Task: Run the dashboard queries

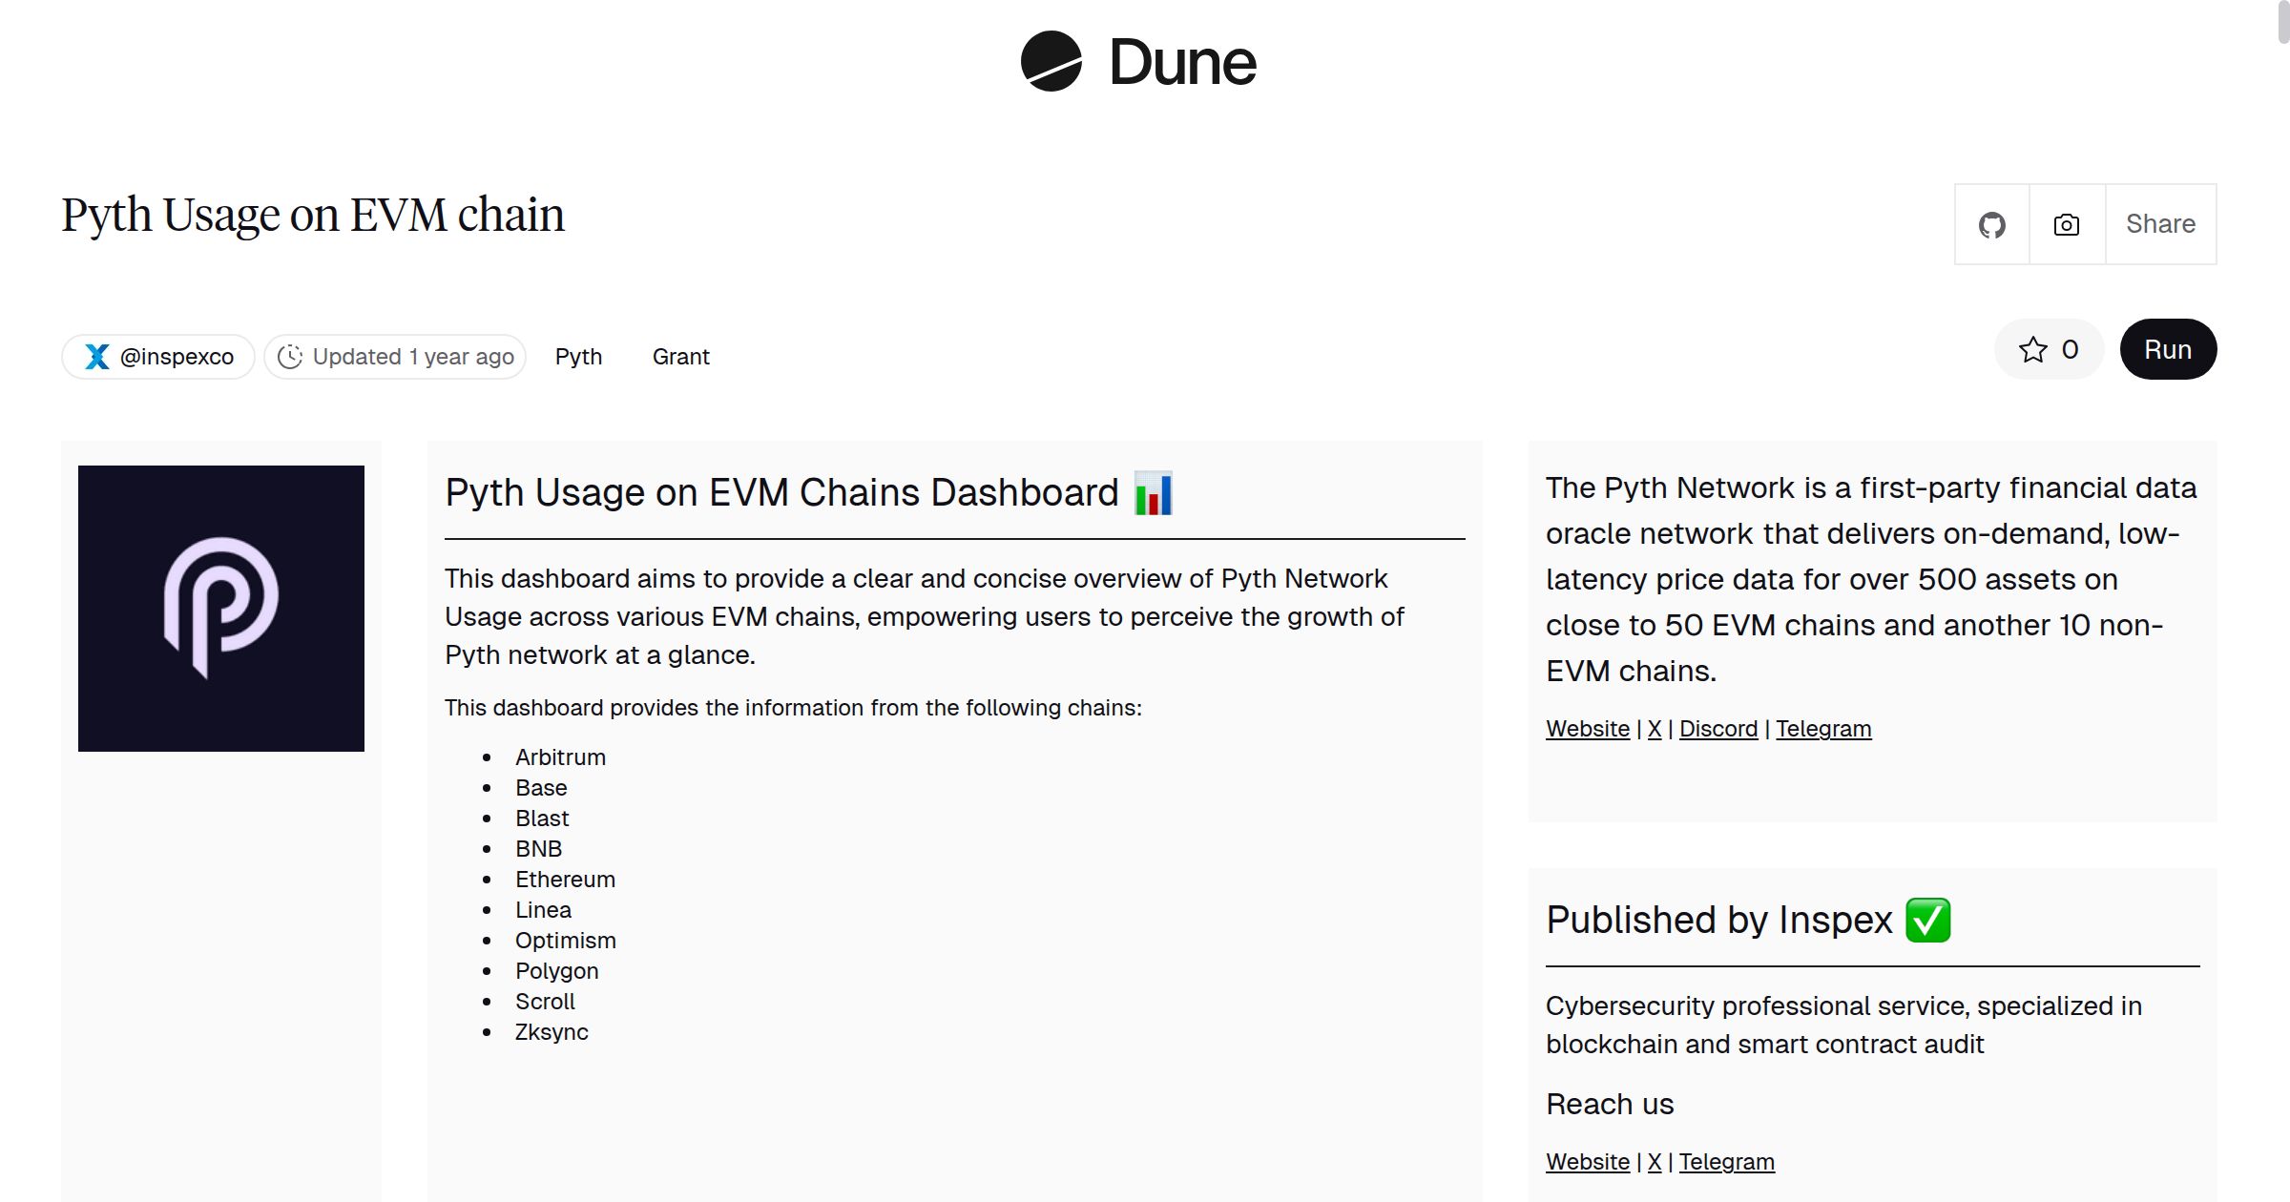Action: (2168, 349)
